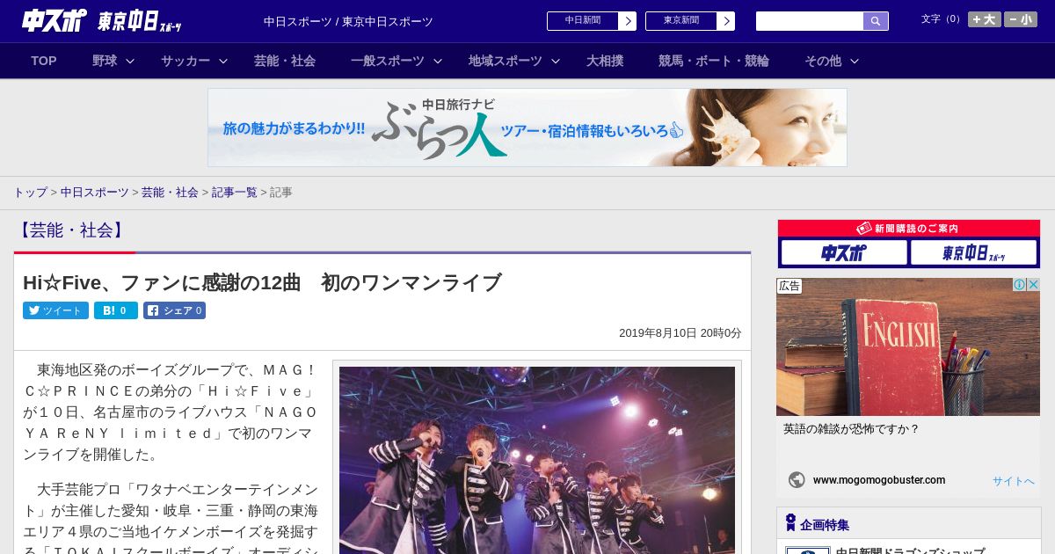This screenshot has width=1055, height=554.
Task: Share article via Twitter ツイート button
Action: pos(55,310)
